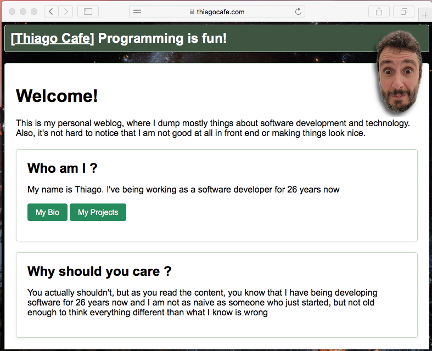Click the forward navigation arrow

point(66,12)
